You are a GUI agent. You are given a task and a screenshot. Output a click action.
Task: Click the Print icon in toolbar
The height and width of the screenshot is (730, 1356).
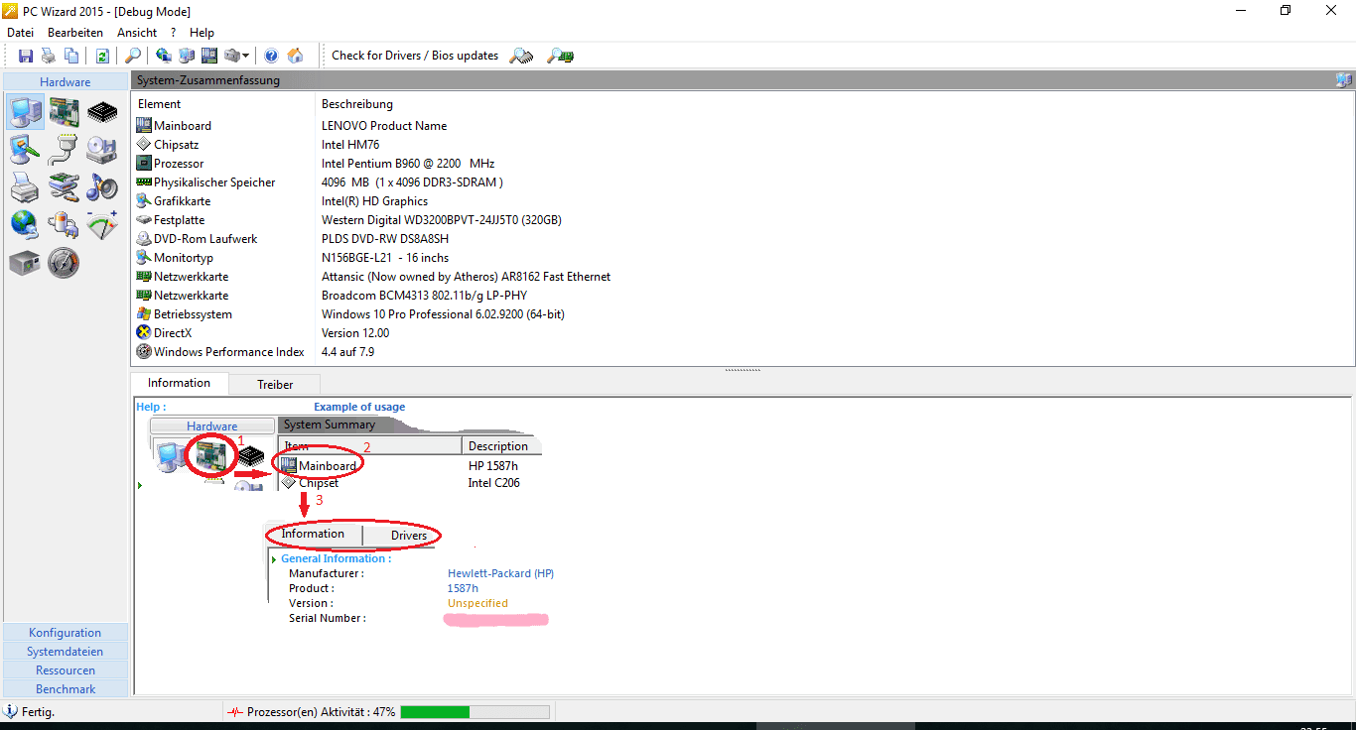click(49, 56)
